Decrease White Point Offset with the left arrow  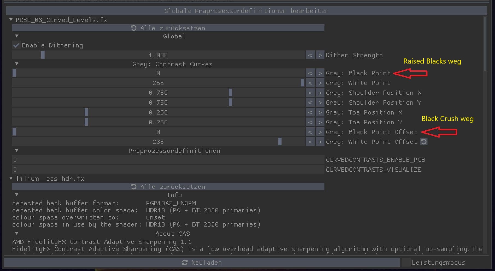click(310, 142)
